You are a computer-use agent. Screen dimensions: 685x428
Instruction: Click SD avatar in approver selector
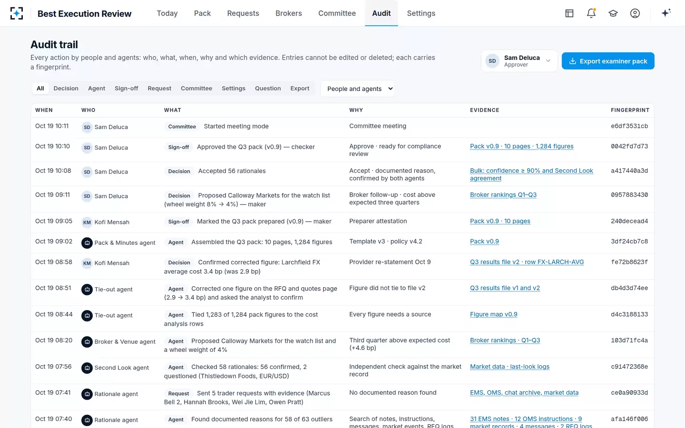[492, 61]
